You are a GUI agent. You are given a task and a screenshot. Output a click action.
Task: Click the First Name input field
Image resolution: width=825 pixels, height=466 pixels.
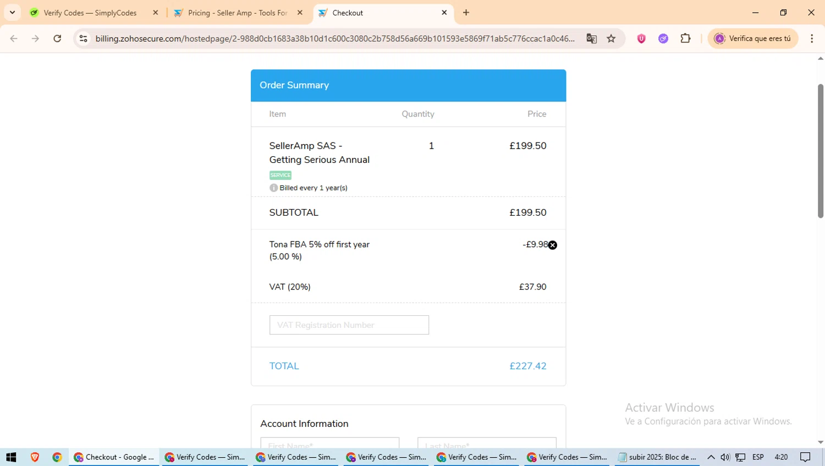coord(329,443)
